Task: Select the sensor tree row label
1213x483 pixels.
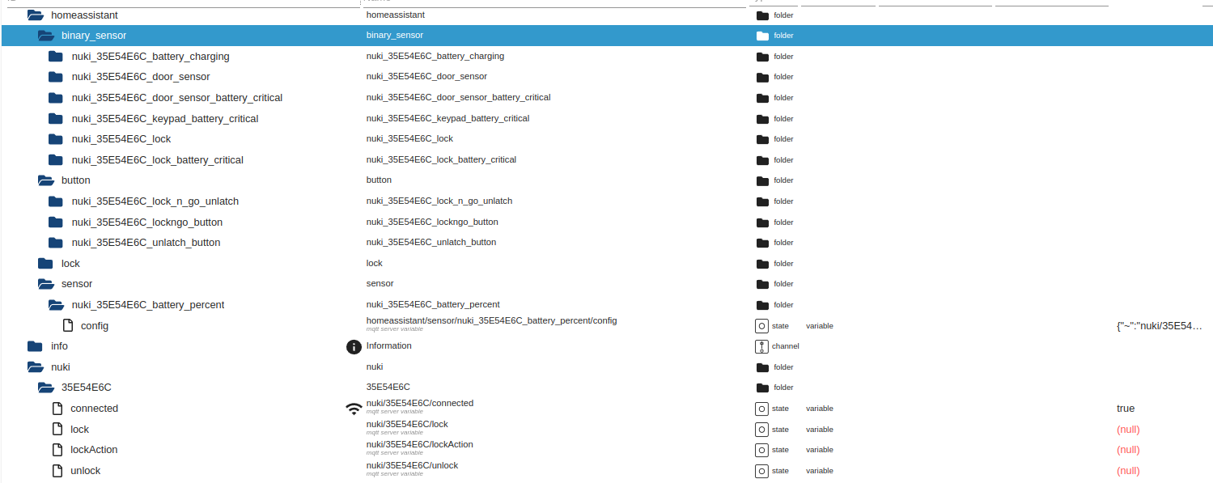Action: coord(77,284)
